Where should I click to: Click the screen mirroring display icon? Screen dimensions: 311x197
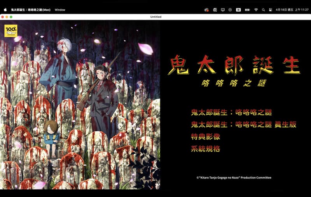(223, 10)
